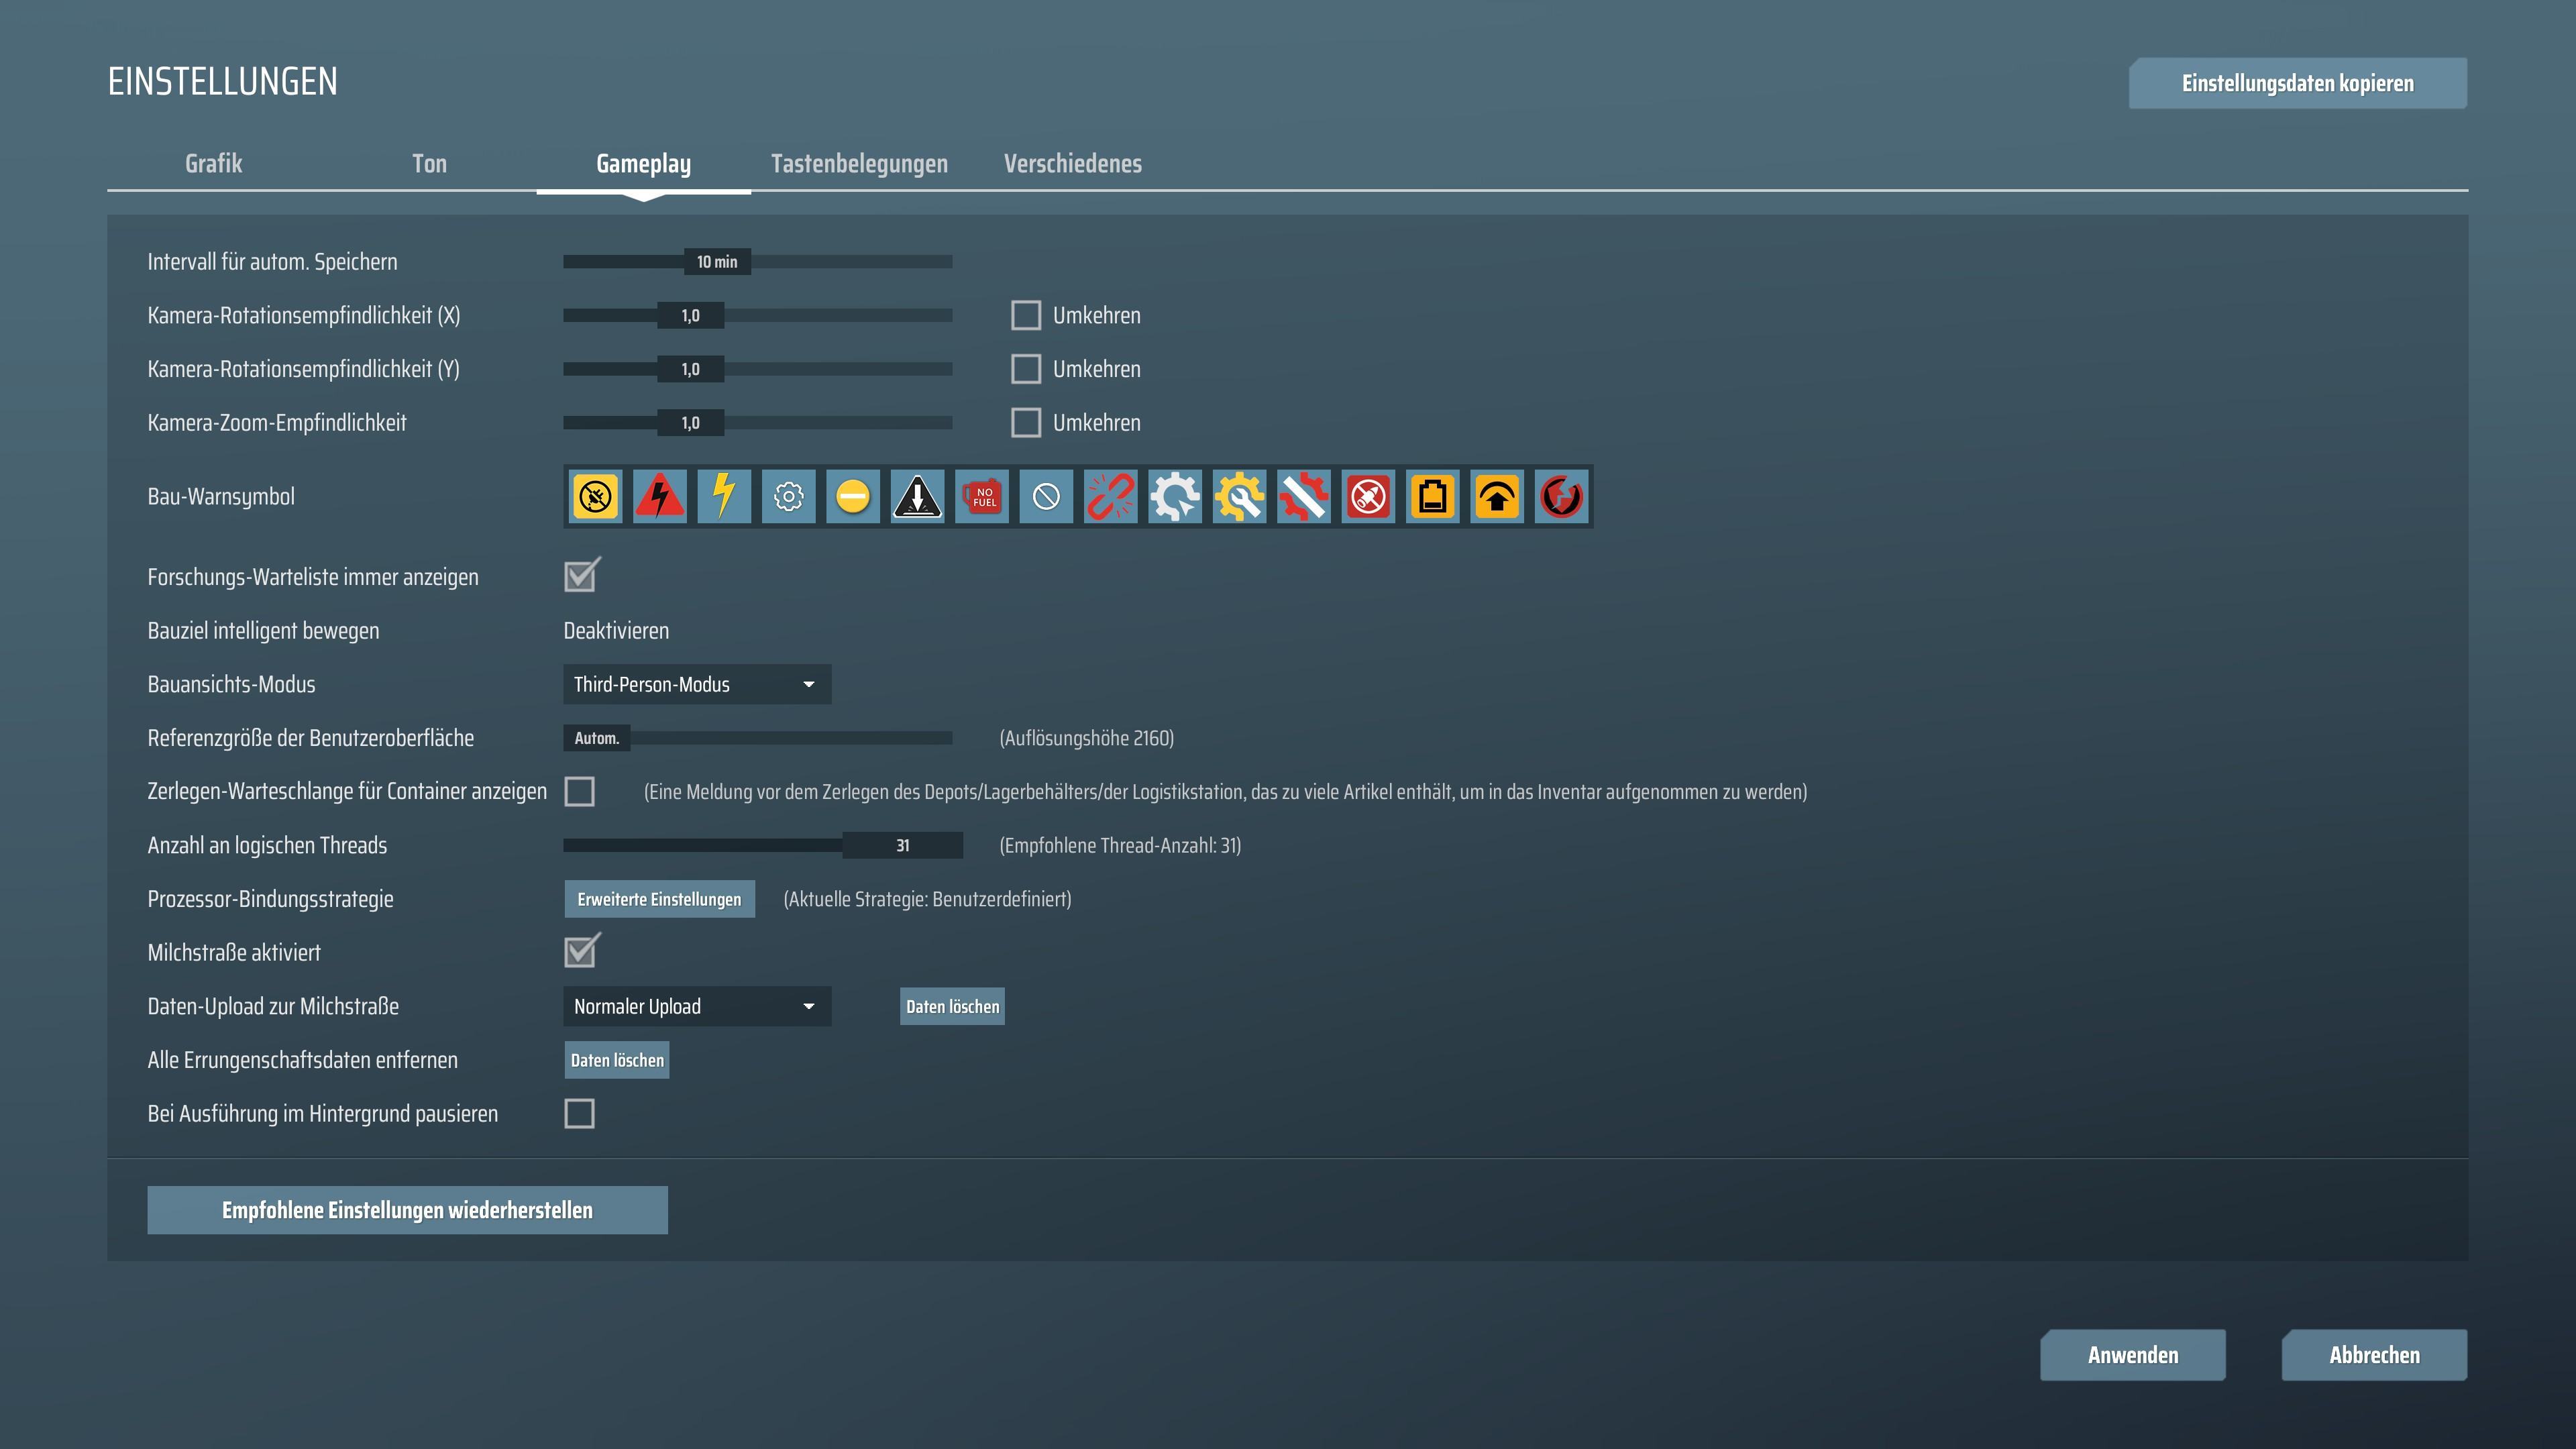2576x1449 pixels.
Task: Open the Tastenbelegungen tab
Action: (x=859, y=164)
